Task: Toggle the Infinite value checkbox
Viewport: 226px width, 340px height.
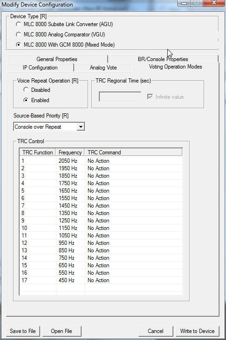Action: [150, 97]
